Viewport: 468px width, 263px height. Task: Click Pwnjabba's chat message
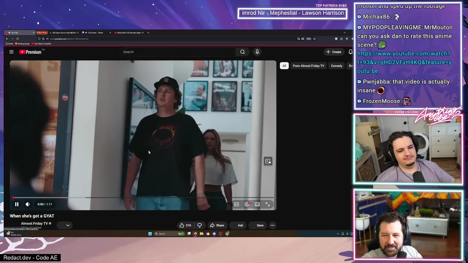(403, 86)
